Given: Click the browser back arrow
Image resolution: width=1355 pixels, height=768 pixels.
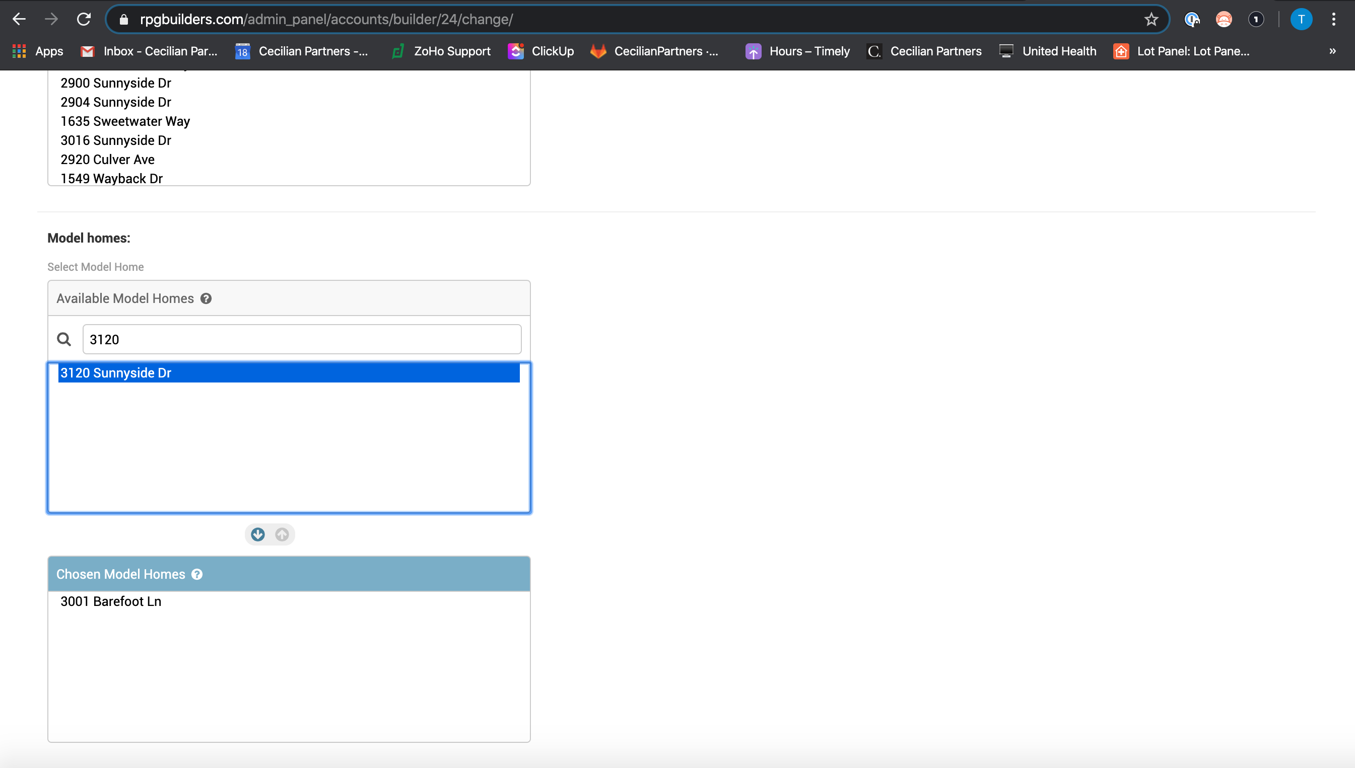Looking at the screenshot, I should click(x=19, y=20).
